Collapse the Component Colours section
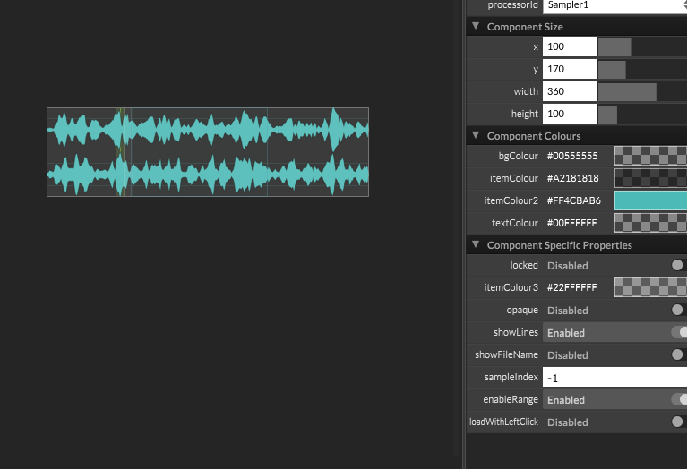The width and height of the screenshot is (687, 469). tap(475, 136)
